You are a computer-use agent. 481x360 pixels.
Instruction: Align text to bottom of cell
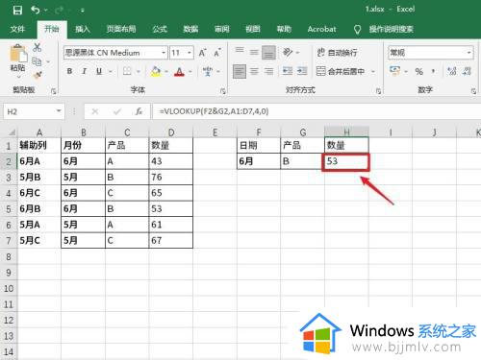pos(268,53)
